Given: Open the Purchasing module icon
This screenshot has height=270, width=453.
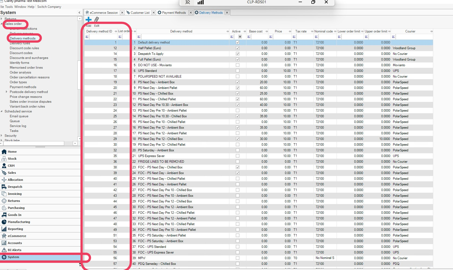Looking at the screenshot, I should click(x=4, y=208).
